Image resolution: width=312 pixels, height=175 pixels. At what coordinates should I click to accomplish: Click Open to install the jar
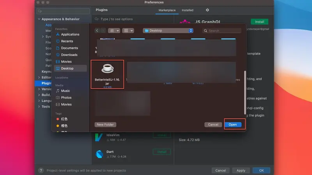(233, 124)
